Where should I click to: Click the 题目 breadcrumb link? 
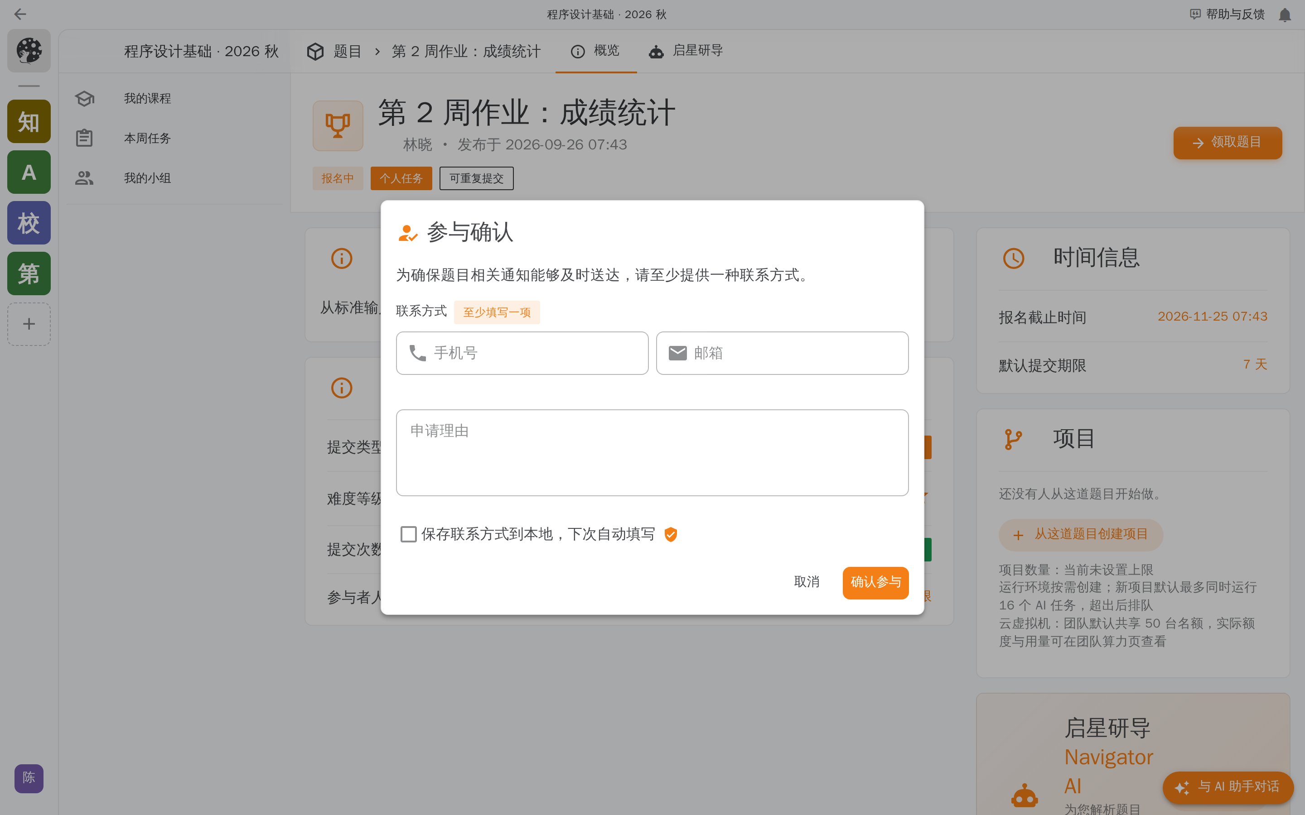coord(347,51)
